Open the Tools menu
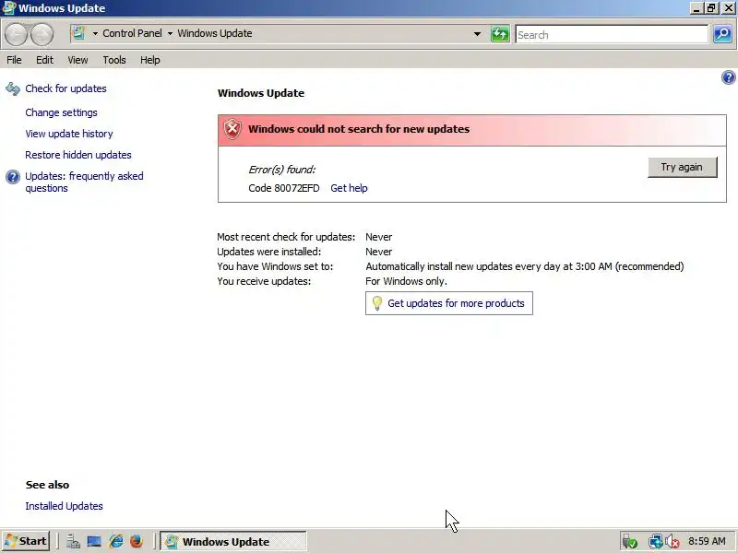Image resolution: width=738 pixels, height=553 pixels. click(114, 60)
